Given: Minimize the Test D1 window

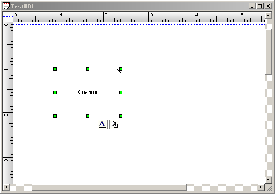Looking at the screenshot, I should coord(252,6).
